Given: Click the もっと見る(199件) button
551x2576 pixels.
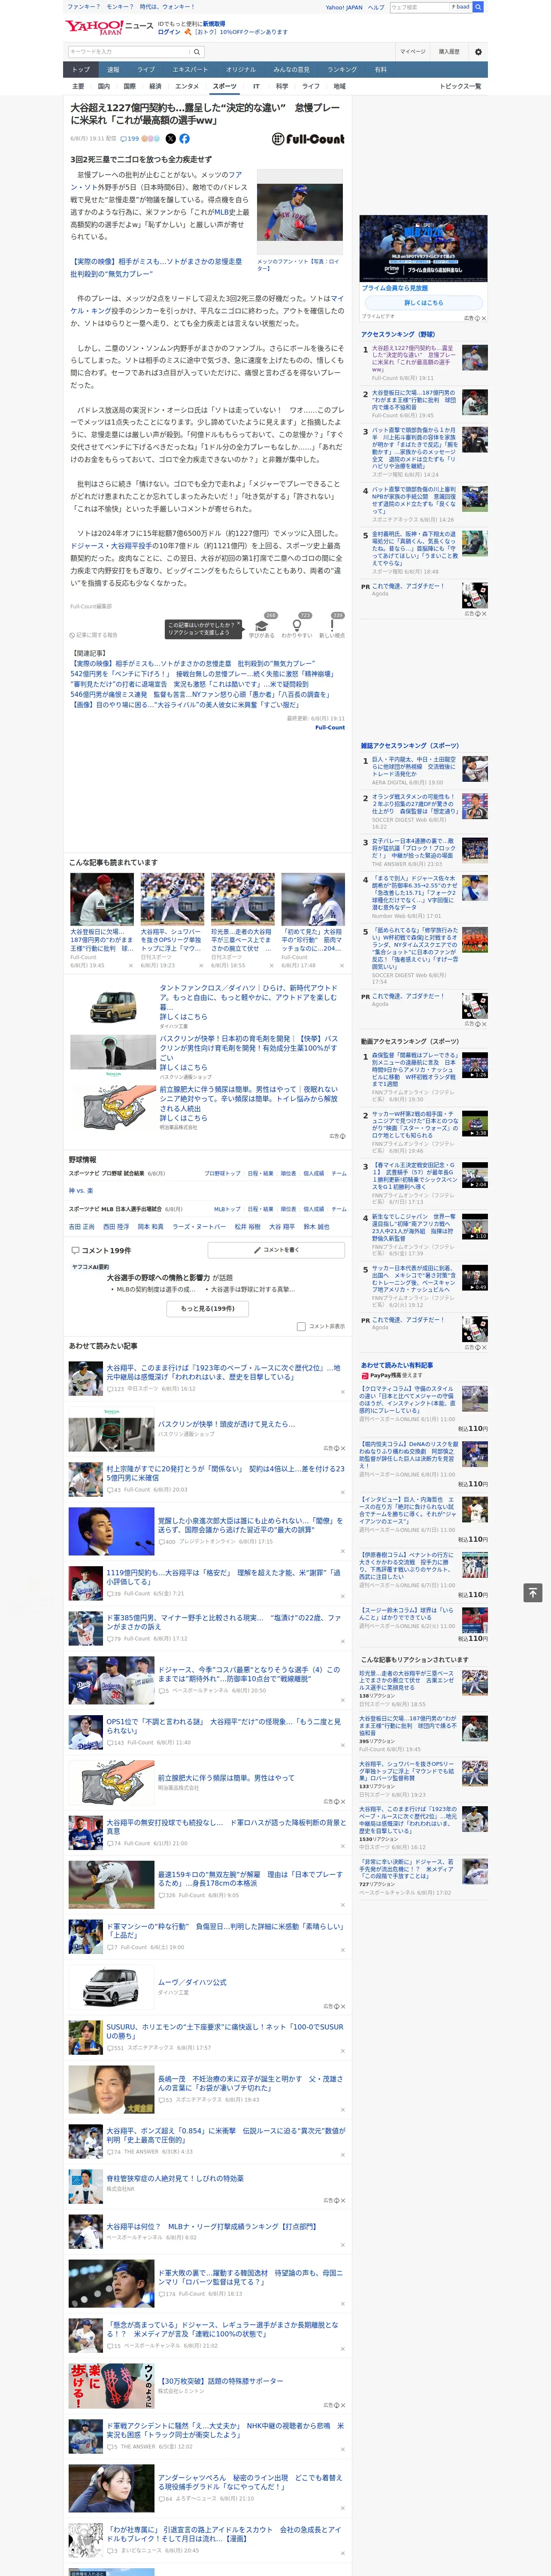Looking at the screenshot, I should (x=208, y=1308).
